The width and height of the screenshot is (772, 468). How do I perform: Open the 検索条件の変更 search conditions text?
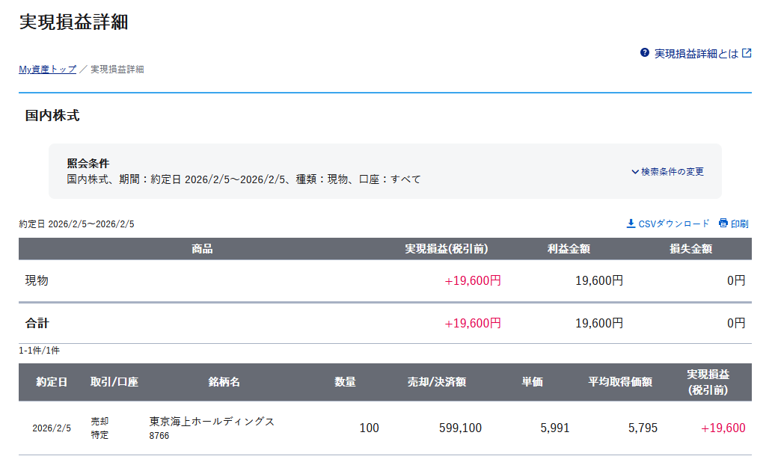[672, 172]
